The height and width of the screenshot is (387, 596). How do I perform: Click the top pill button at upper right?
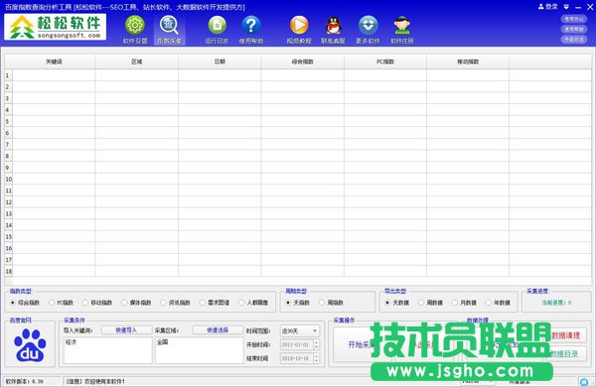tap(573, 19)
